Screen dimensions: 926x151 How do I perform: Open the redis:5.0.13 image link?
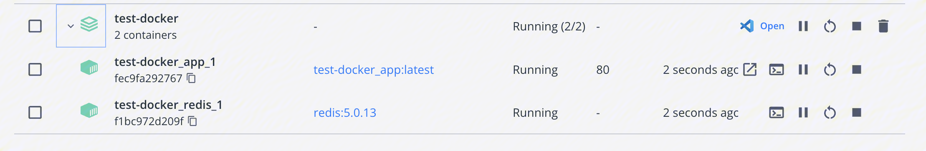(345, 113)
